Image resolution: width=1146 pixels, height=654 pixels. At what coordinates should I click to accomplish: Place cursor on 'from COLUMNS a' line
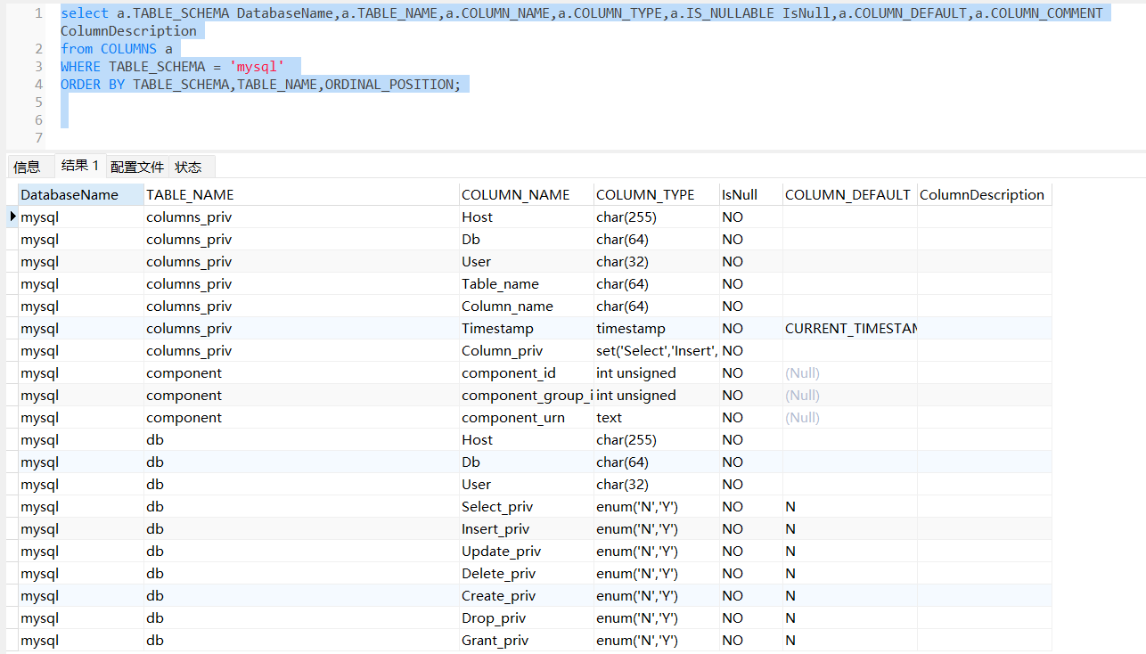(x=117, y=48)
